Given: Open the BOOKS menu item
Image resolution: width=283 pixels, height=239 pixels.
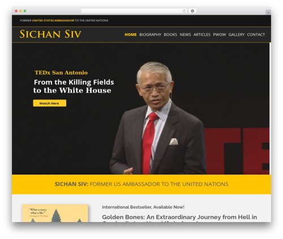Looking at the screenshot, I should (170, 34).
